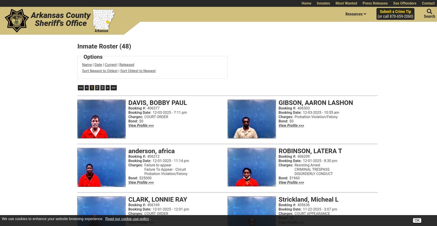Expand the Resources dropdown menu

(356, 14)
